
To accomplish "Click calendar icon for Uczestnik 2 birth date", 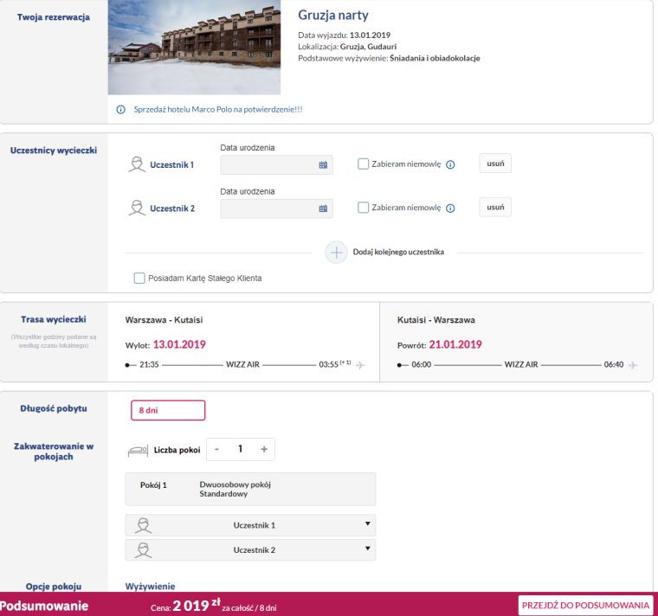I will [x=323, y=209].
